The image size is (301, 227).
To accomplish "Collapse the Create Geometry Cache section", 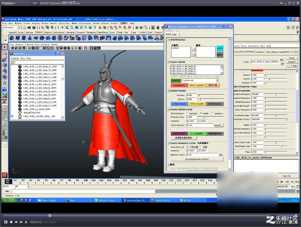I will [x=168, y=143].
